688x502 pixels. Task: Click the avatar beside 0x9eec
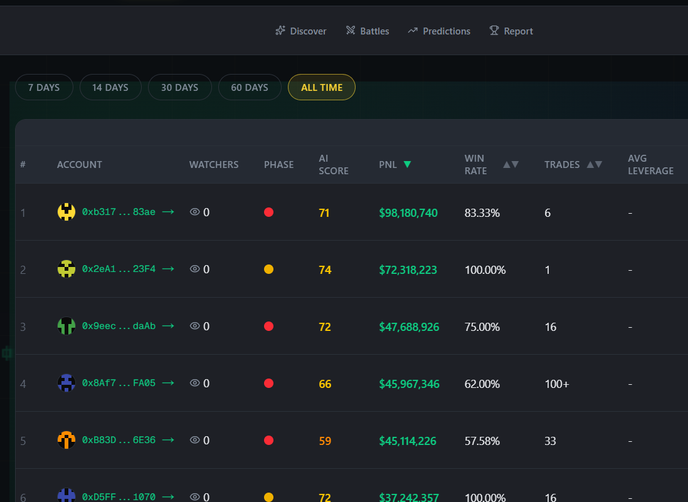click(66, 326)
